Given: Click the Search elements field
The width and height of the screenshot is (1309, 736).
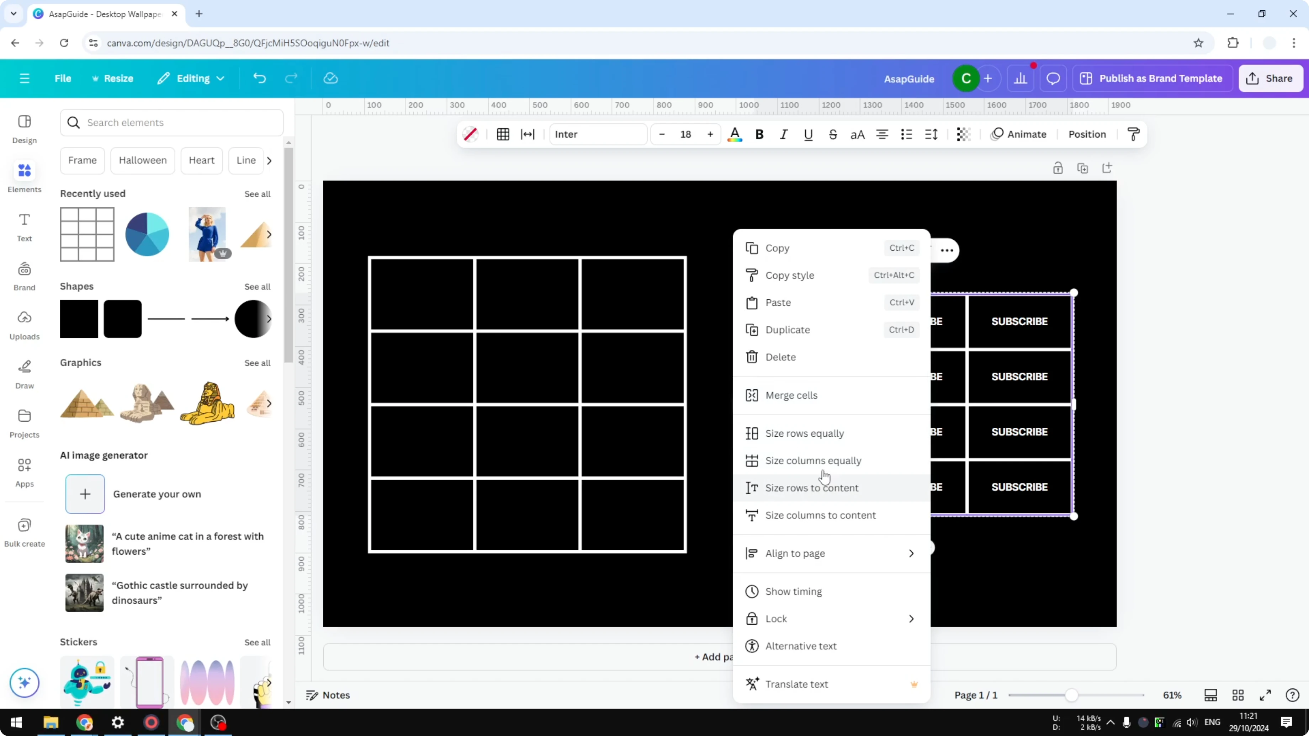Looking at the screenshot, I should [171, 122].
